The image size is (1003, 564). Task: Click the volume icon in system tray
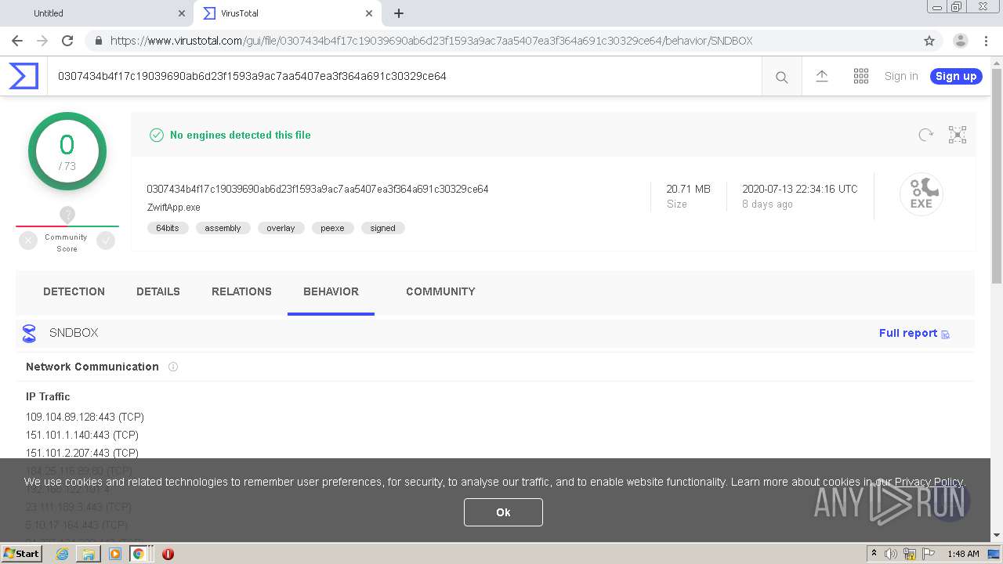click(891, 554)
